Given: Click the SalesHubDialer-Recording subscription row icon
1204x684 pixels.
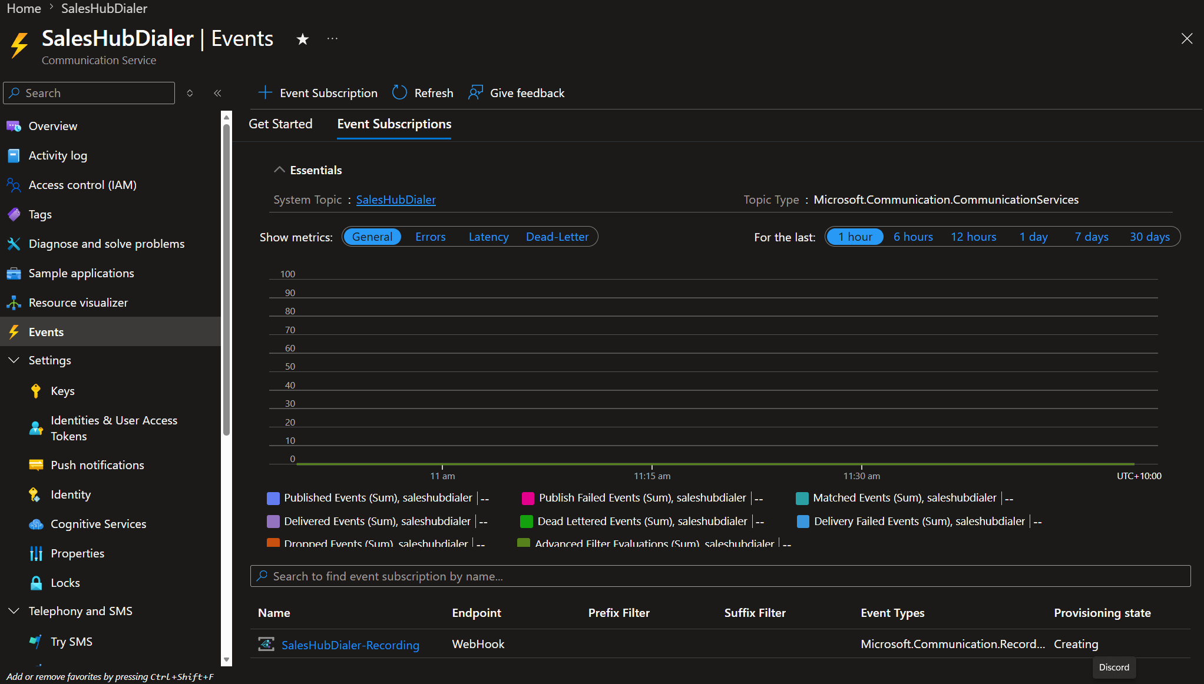Looking at the screenshot, I should 266,644.
